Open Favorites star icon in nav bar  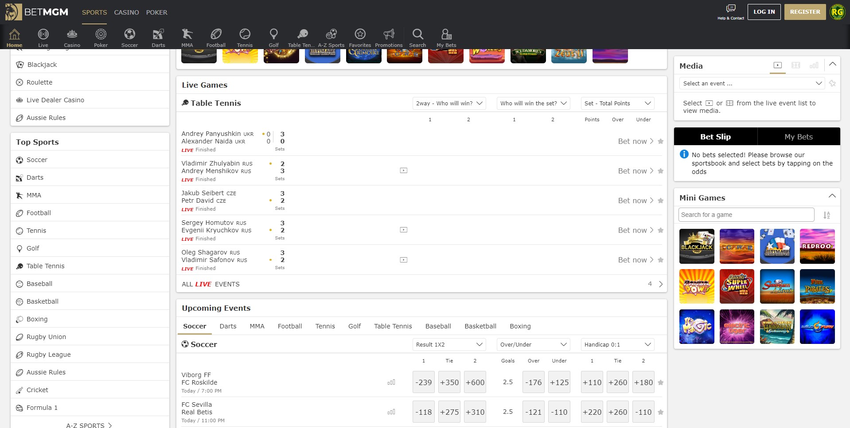coord(360,37)
